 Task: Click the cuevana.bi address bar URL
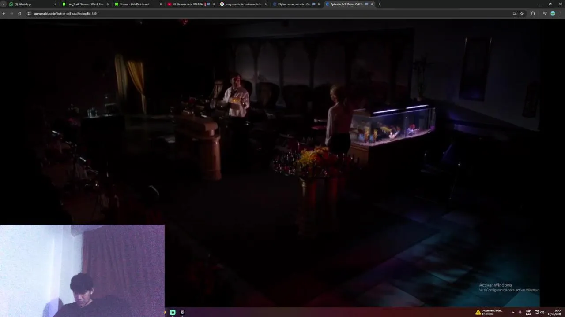point(65,13)
